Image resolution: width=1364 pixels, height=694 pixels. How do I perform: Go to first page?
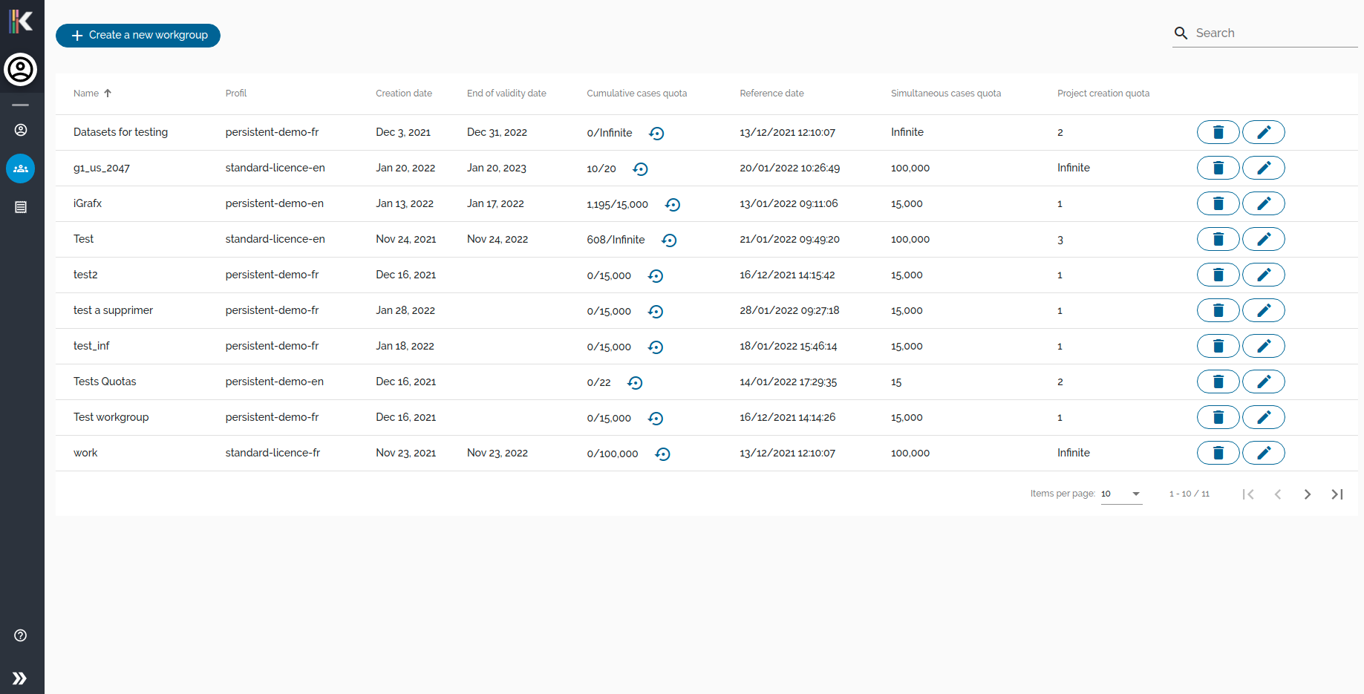[x=1248, y=494]
